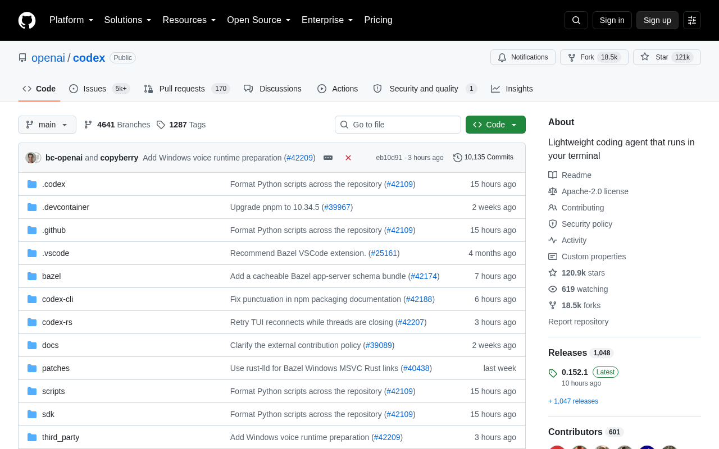The image size is (719, 449).
Task: Open the codex-cli folder name
Action: click(x=58, y=299)
